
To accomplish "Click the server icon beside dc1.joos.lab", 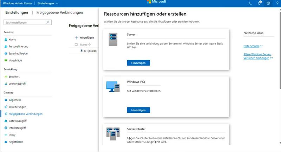I will coord(81,51).
